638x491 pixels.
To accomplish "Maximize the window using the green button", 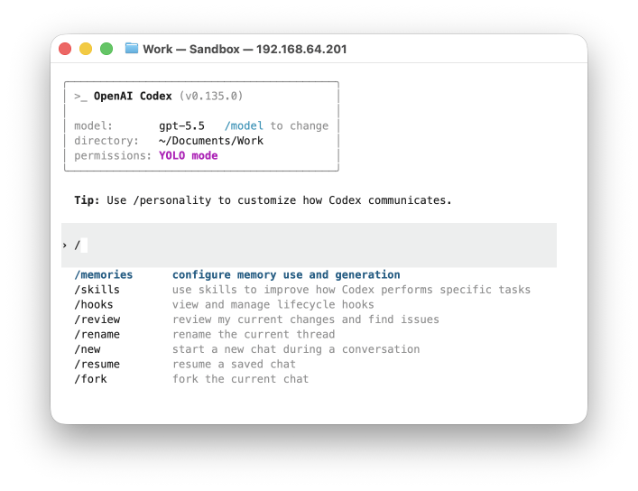I will click(x=106, y=49).
